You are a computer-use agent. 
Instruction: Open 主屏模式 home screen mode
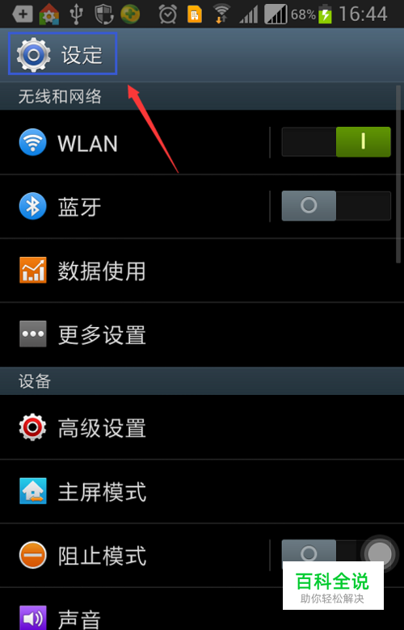[202, 491]
